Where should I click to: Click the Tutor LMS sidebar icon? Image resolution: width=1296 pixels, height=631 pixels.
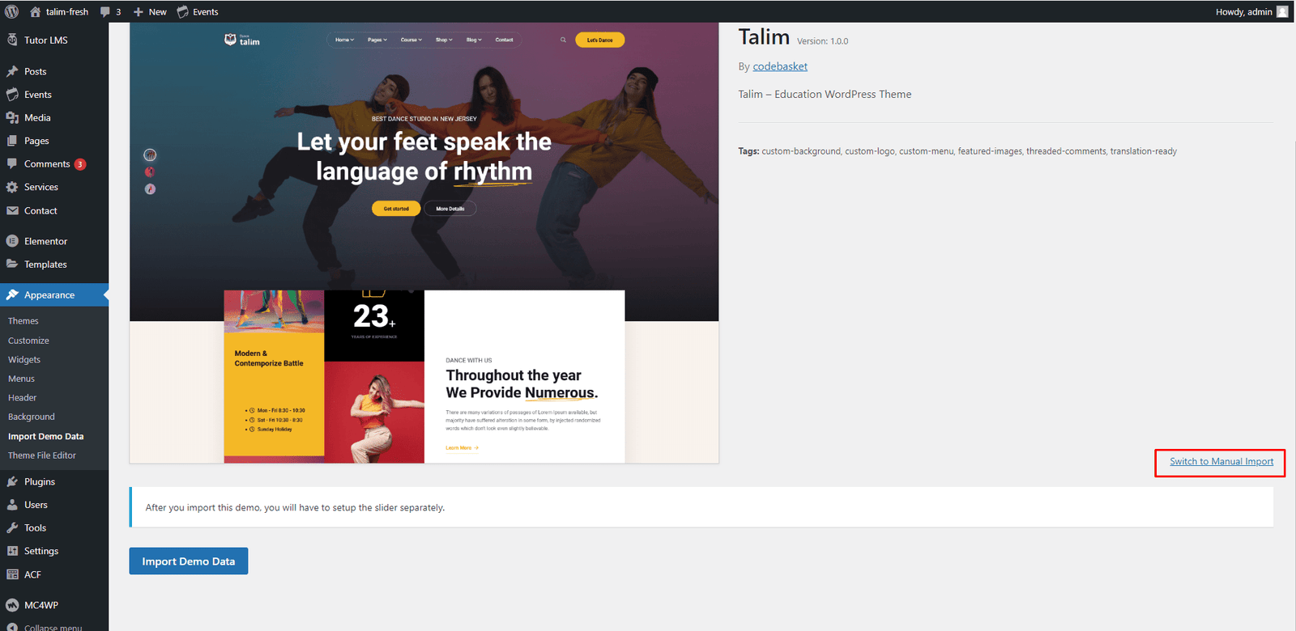pyautogui.click(x=12, y=40)
